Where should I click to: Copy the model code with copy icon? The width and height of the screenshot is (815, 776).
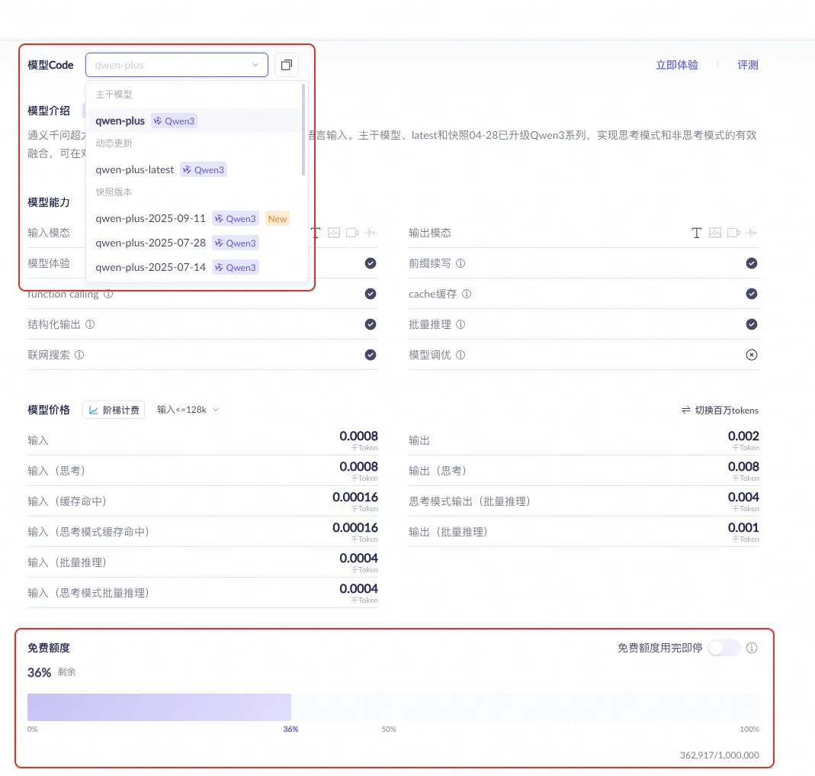(287, 65)
